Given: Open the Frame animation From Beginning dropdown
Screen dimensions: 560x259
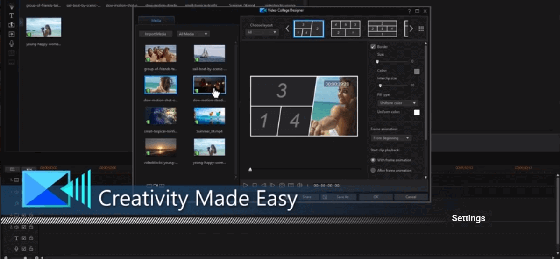Looking at the screenshot, I should (391, 138).
